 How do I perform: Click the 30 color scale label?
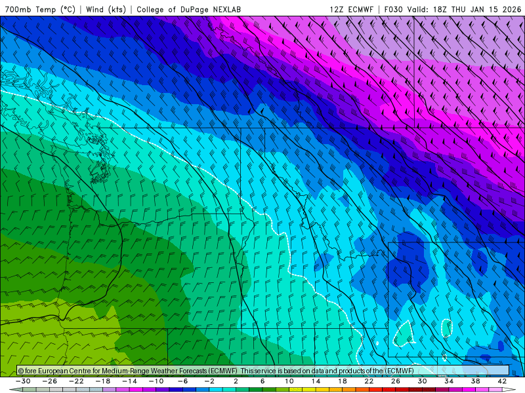point(422,381)
